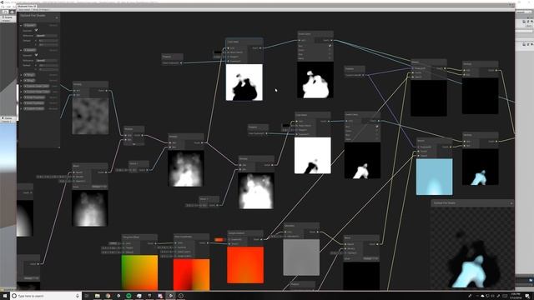The height and width of the screenshot is (300, 534).
Task: Select the green-to-orange gradient preview node
Action: [139, 272]
